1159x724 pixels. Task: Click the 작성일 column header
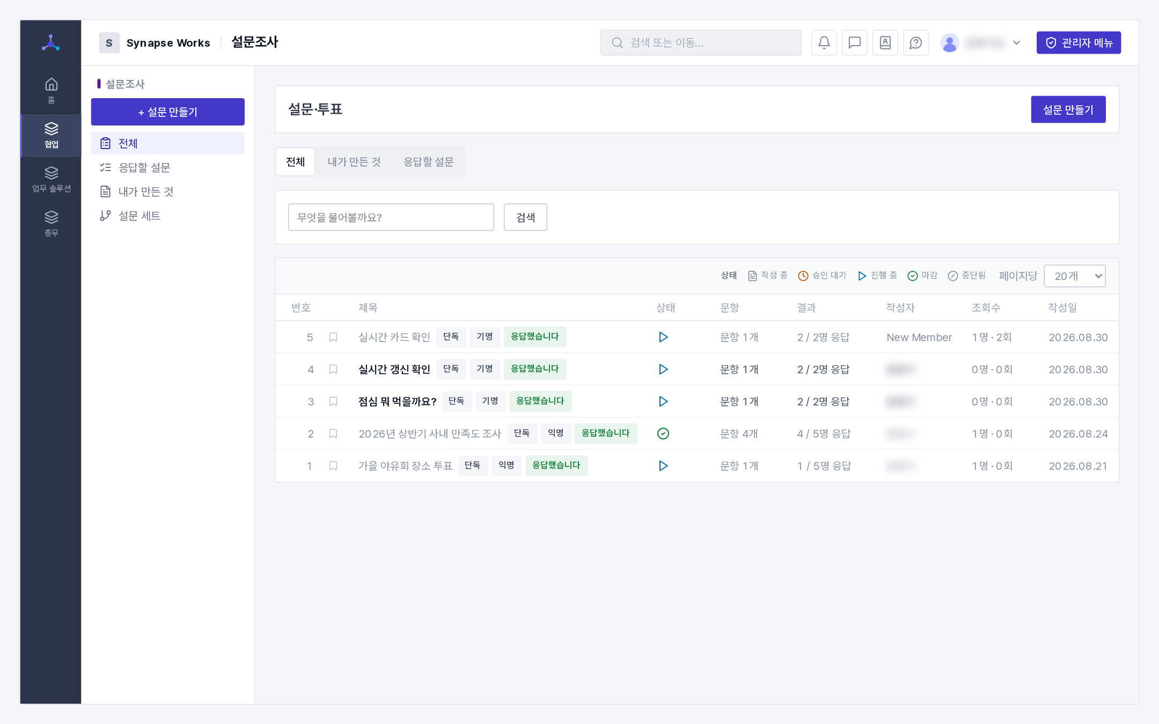coord(1062,308)
